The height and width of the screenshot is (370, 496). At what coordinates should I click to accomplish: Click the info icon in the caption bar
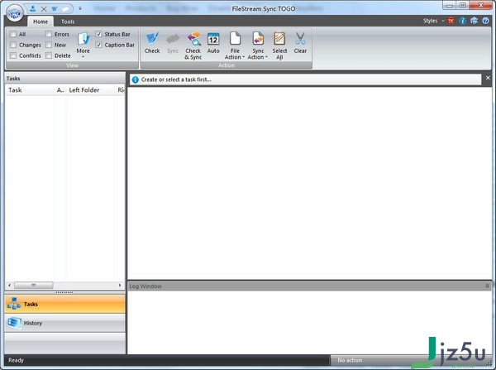tap(136, 79)
